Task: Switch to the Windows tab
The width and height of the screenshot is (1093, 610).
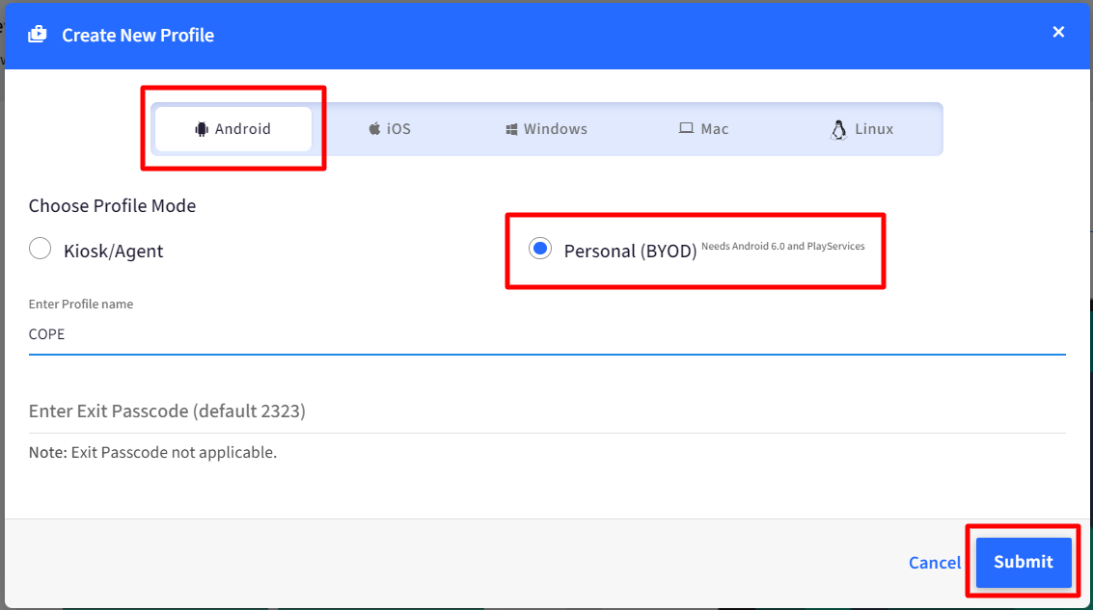Action: [x=546, y=129]
